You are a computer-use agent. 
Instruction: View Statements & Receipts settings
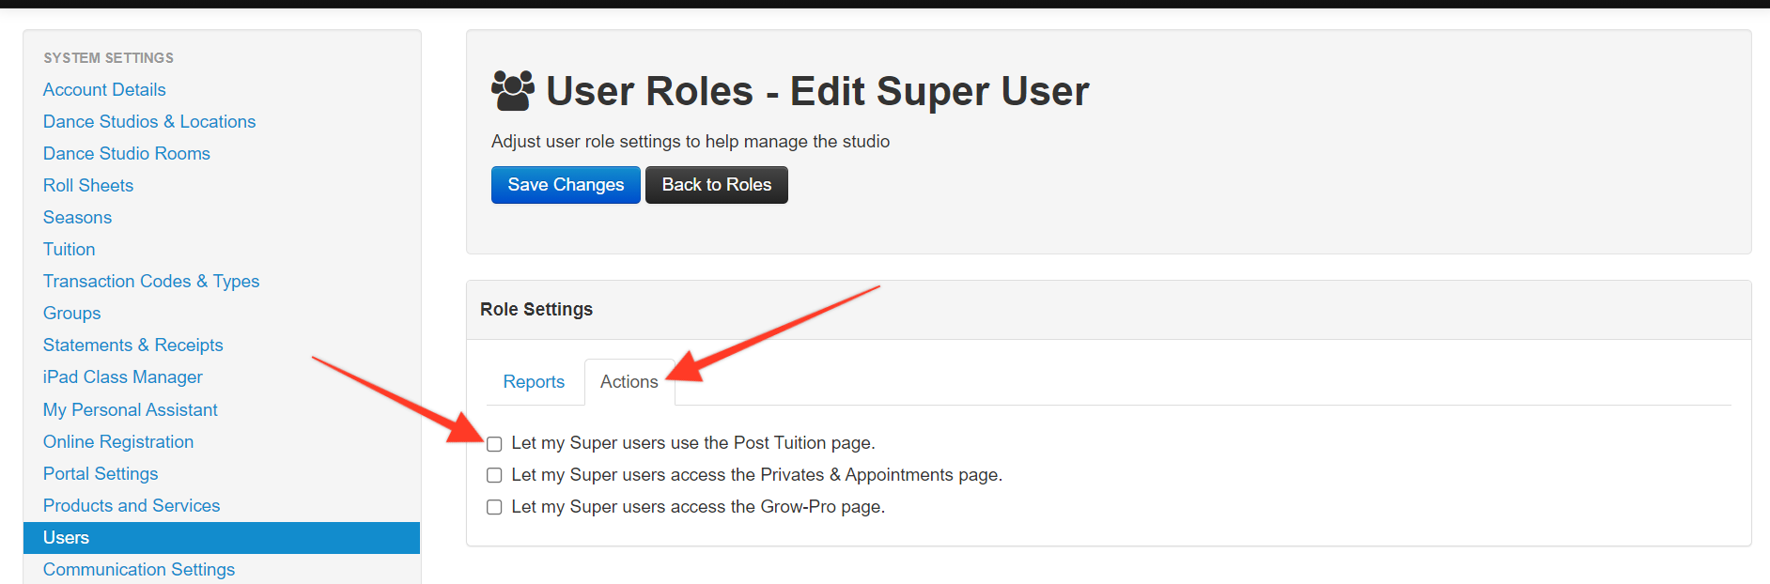pos(133,345)
